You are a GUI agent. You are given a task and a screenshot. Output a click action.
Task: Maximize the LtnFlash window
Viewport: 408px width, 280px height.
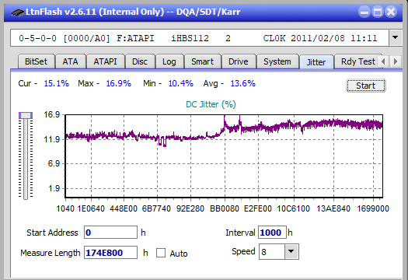(x=378, y=12)
